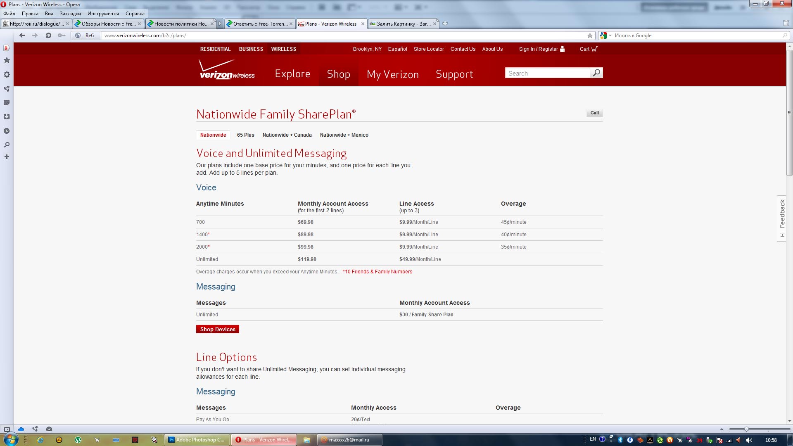This screenshot has width=793, height=446.
Task: Click the Веб address badge
Action: coord(85,36)
